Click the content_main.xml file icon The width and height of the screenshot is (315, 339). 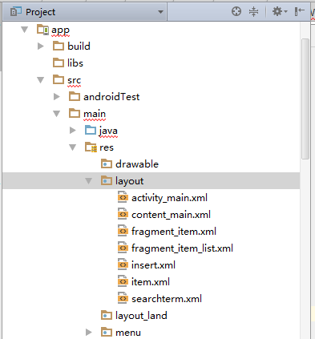click(x=123, y=215)
